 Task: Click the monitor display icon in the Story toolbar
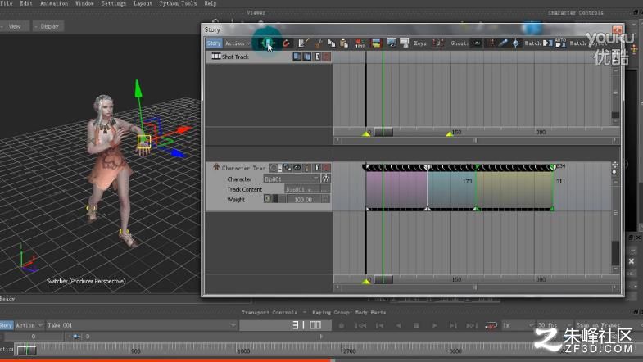click(392, 43)
